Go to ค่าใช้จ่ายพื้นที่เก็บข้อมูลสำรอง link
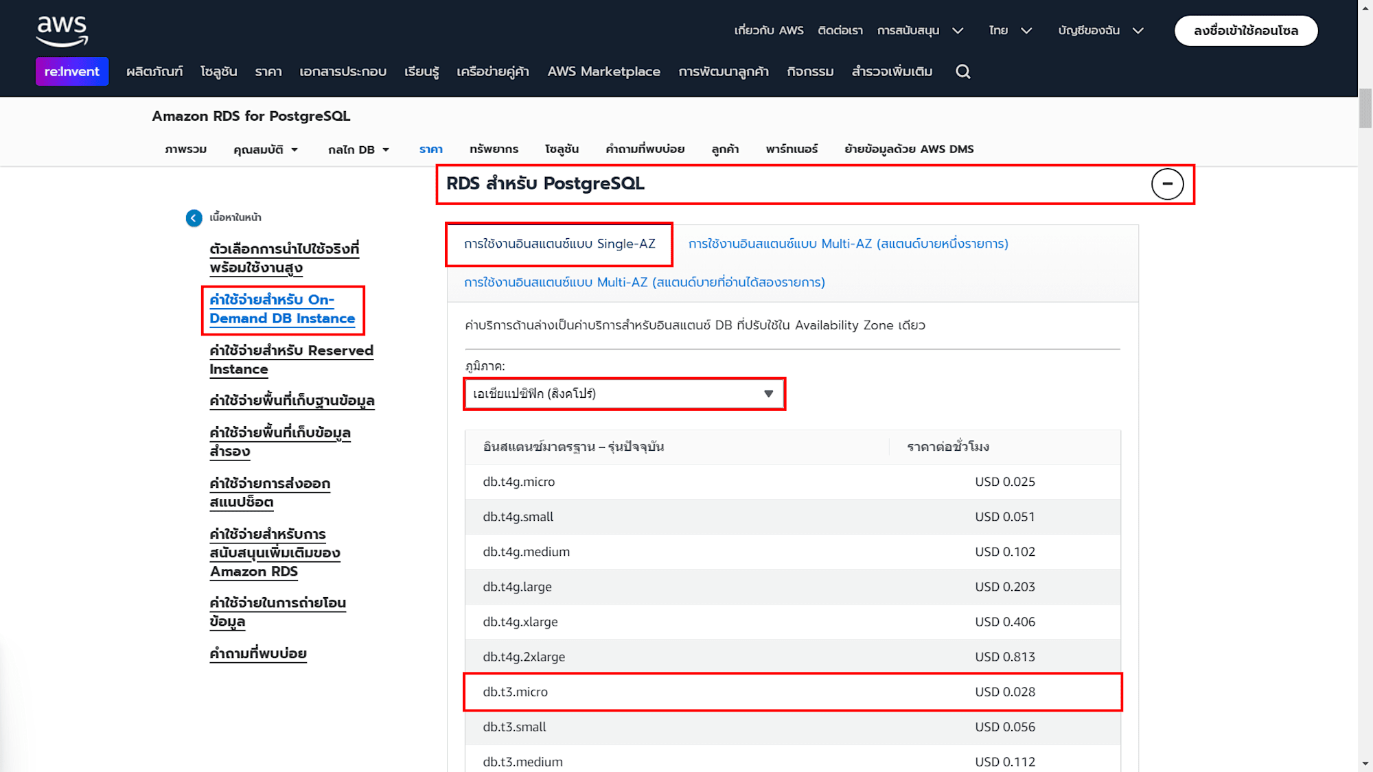1373x772 pixels. pos(280,442)
